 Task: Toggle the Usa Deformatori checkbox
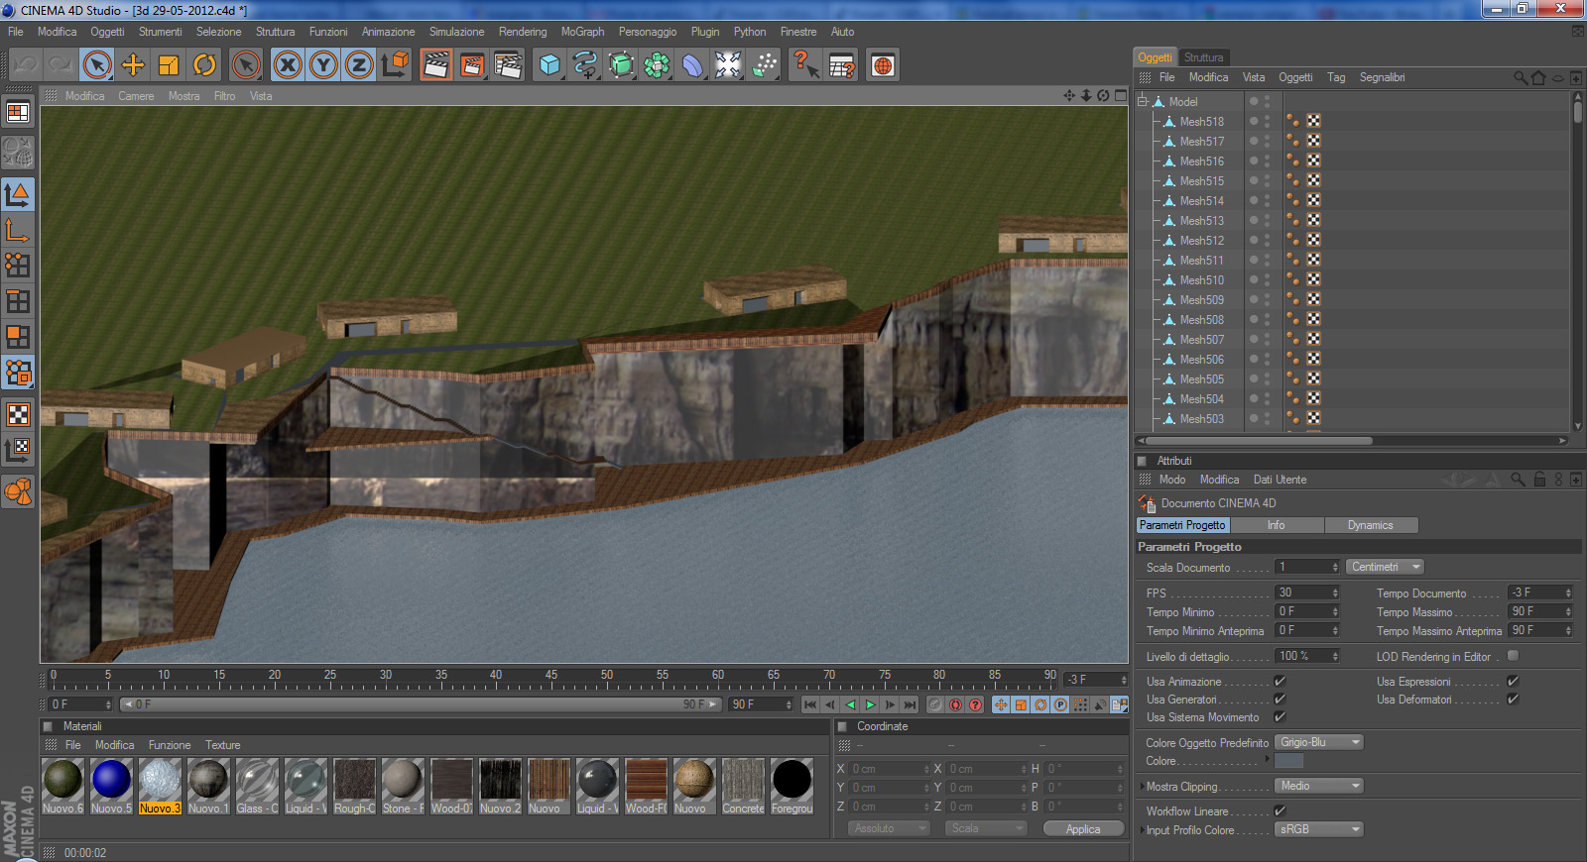coord(1513,700)
